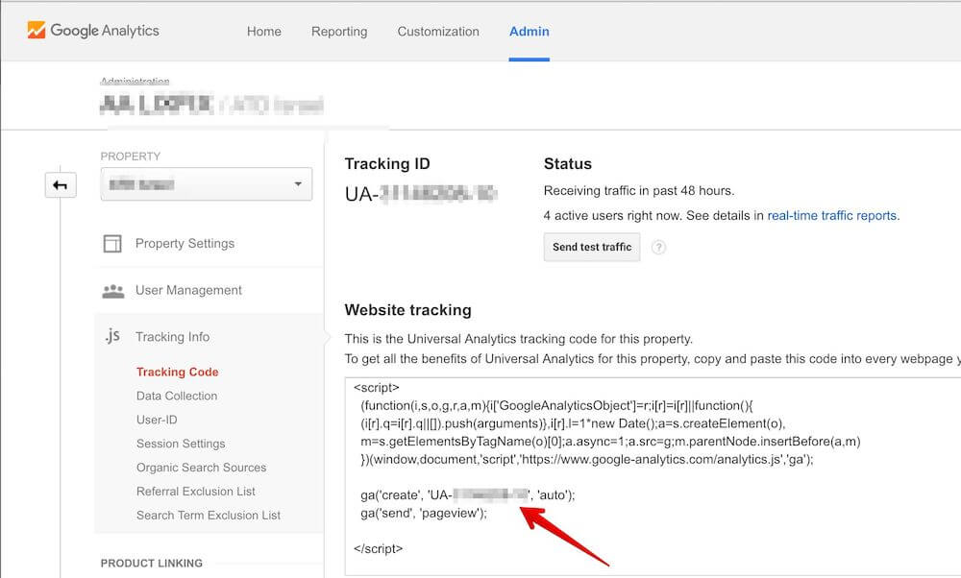Click the blurred account name header

click(x=211, y=105)
